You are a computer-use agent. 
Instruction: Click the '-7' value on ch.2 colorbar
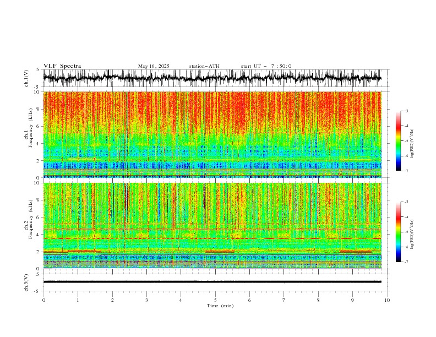coord(406,262)
